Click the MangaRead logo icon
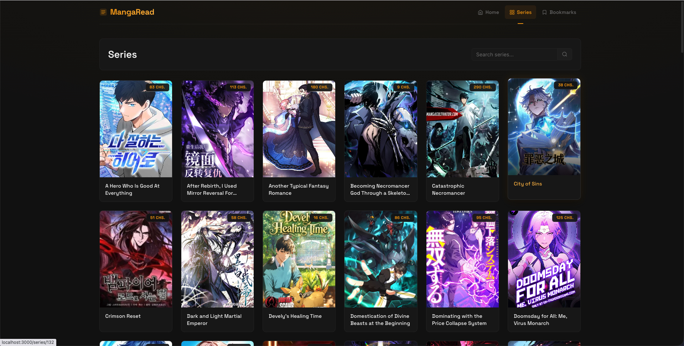This screenshot has width=684, height=346. pos(103,12)
